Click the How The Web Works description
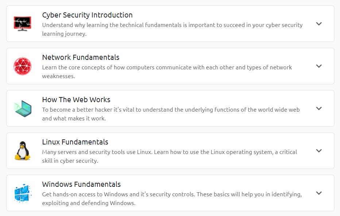This screenshot has width=340, height=216. [170, 114]
